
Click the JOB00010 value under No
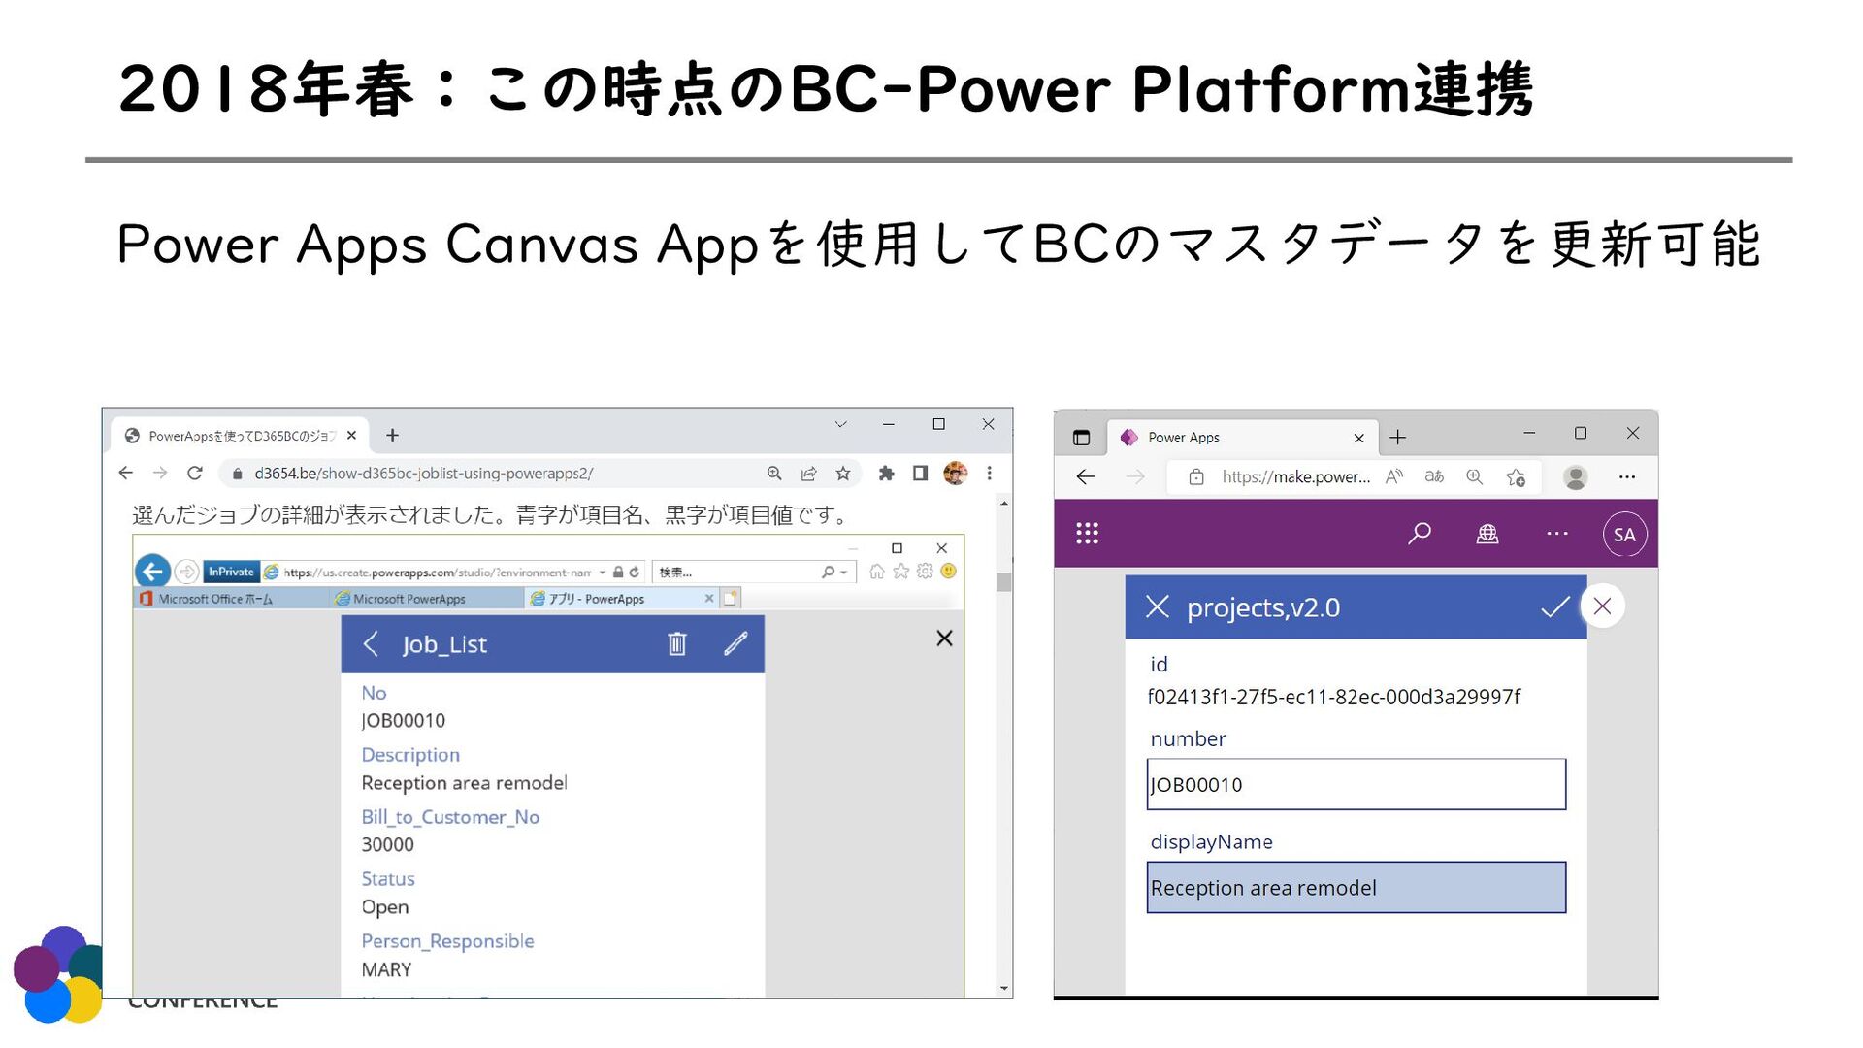[404, 721]
